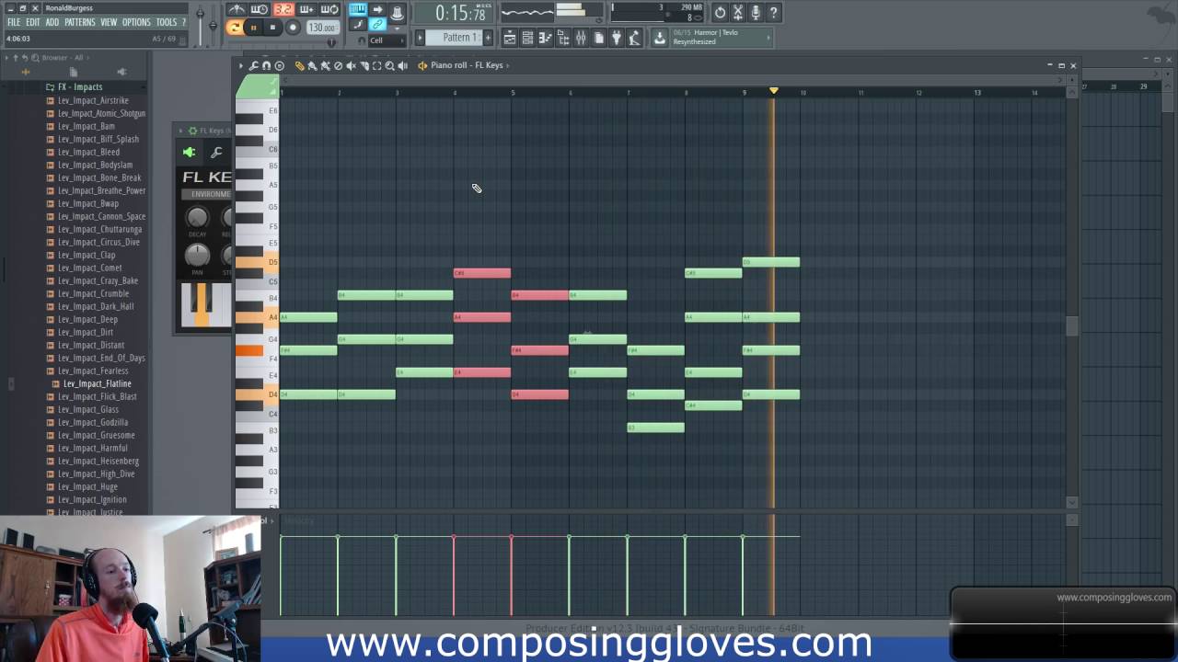Add new pattern with plus button
1178x662 pixels.
(x=488, y=38)
